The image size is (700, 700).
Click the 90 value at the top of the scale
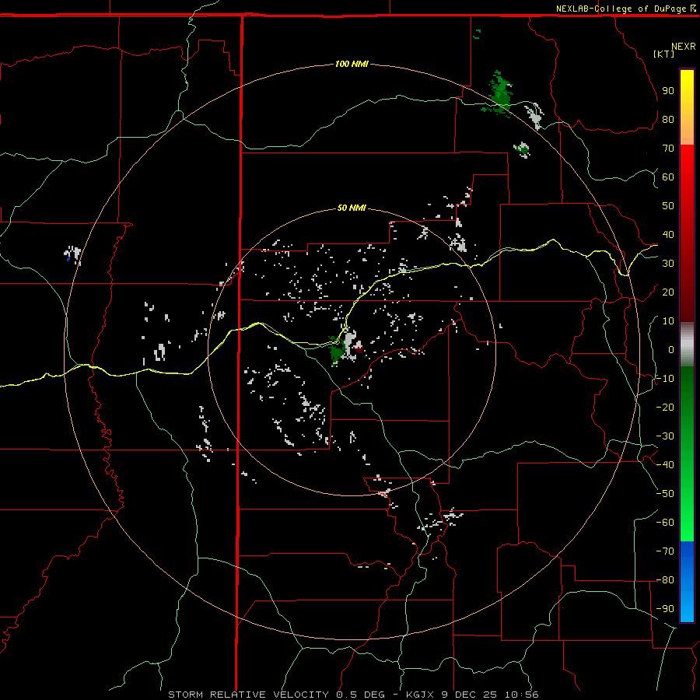[x=668, y=91]
